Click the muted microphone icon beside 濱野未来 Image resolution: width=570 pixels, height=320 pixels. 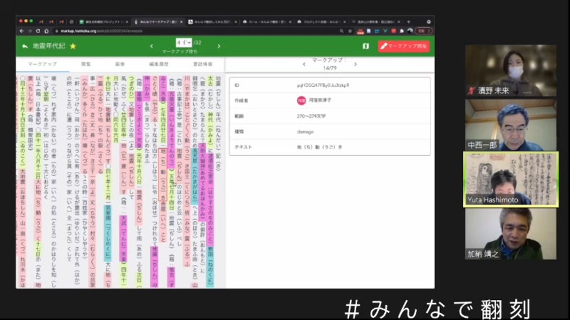click(x=471, y=91)
